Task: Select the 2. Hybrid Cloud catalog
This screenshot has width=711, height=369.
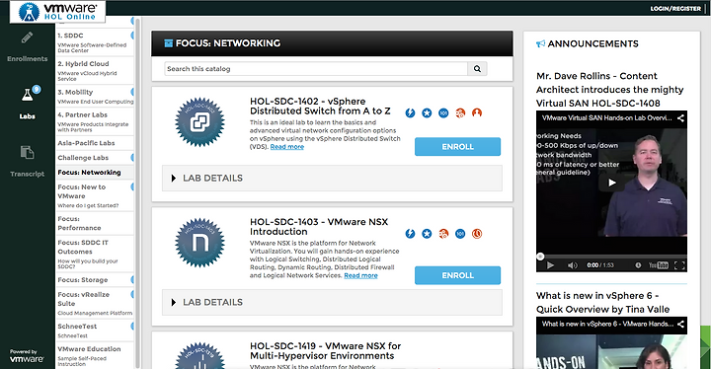Action: tap(95, 71)
